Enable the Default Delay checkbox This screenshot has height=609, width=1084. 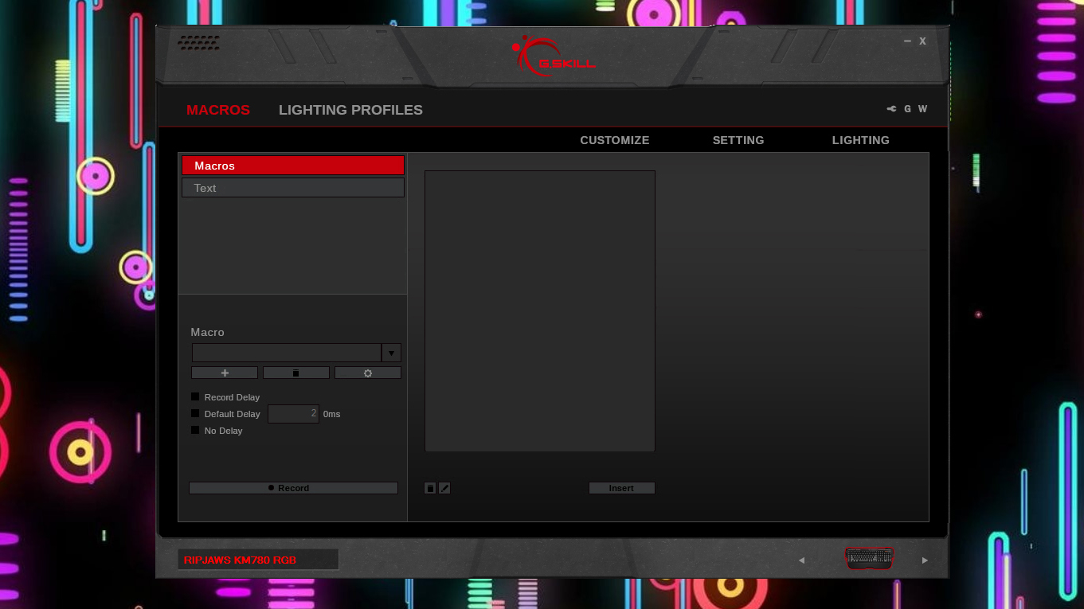(x=195, y=413)
